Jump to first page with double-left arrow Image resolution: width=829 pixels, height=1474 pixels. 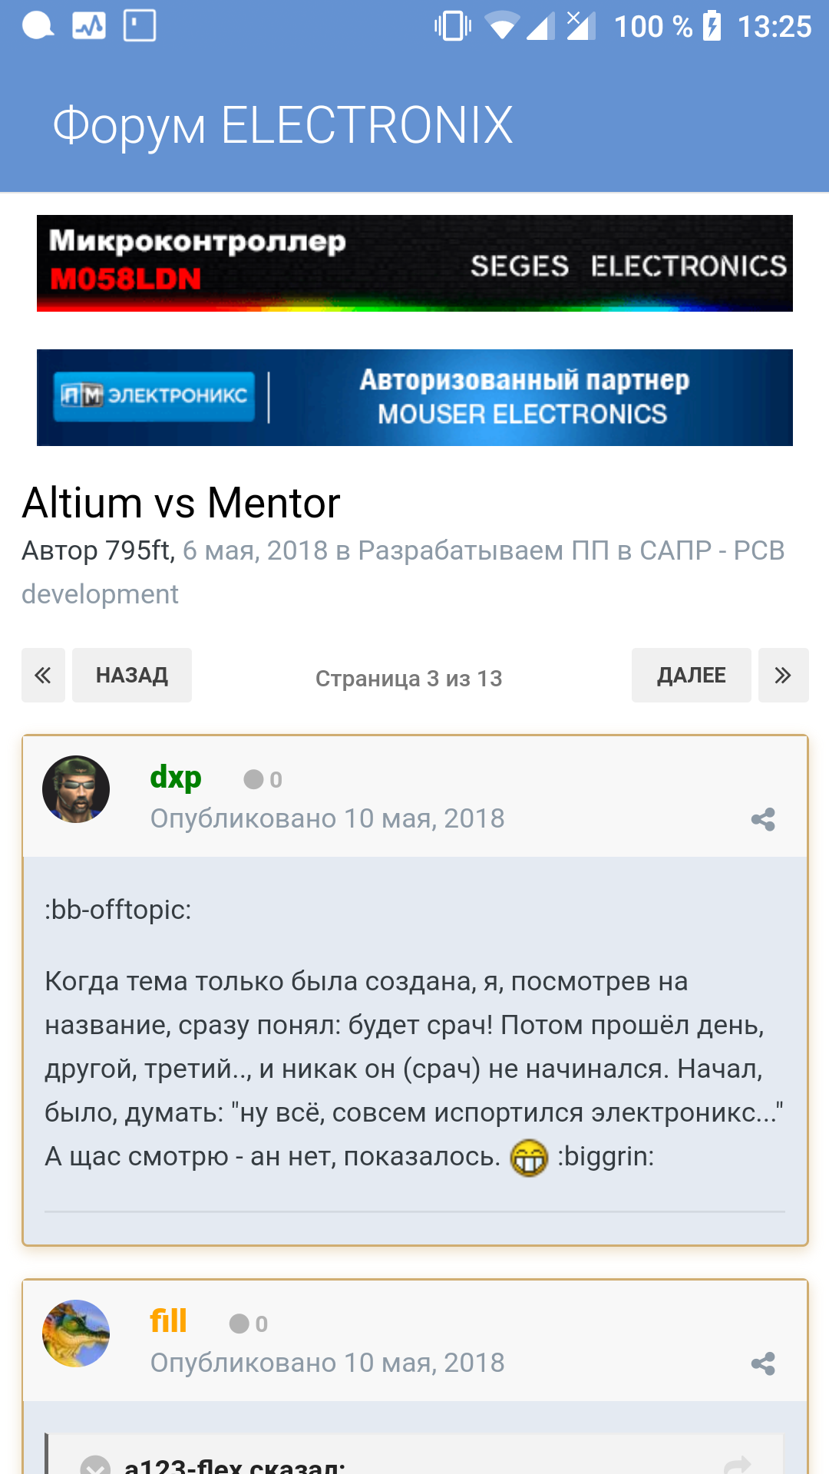[x=43, y=676]
